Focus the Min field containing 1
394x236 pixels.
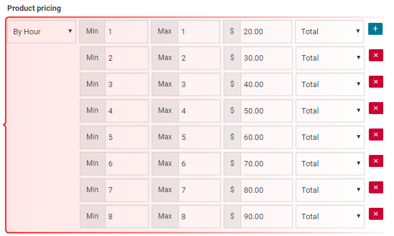tap(126, 32)
